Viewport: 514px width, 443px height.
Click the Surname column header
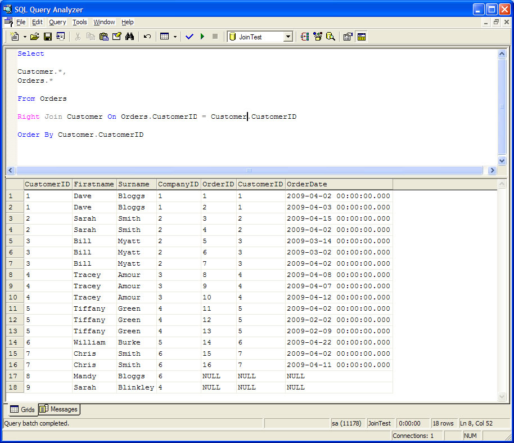tap(136, 185)
